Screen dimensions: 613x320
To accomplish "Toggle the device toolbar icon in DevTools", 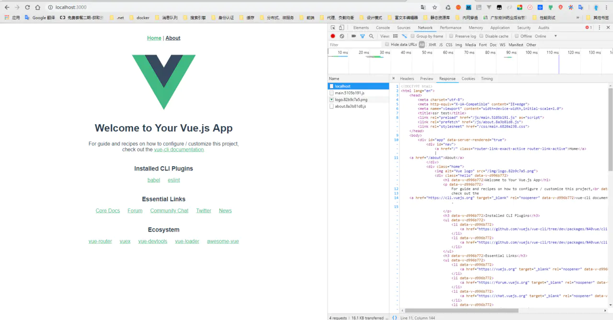I will click(341, 28).
